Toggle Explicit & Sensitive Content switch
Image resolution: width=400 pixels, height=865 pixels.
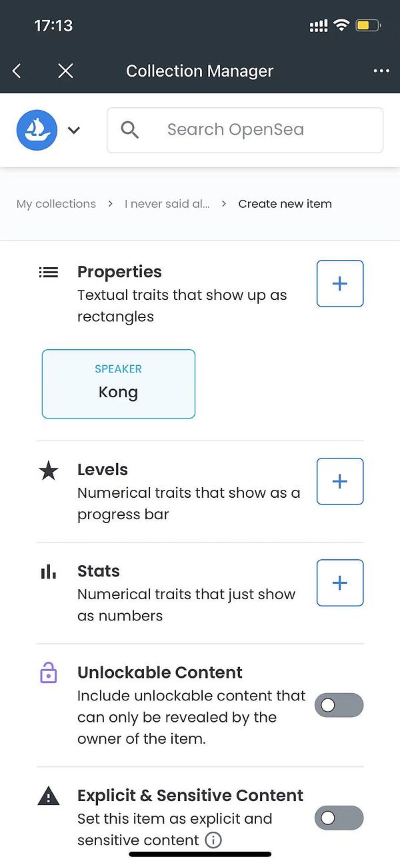(x=339, y=818)
